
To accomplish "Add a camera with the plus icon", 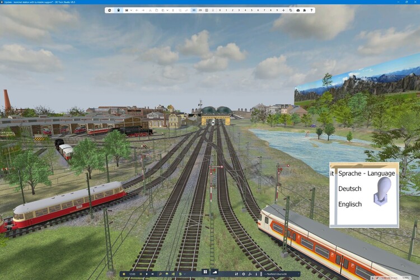I will pos(284,10).
